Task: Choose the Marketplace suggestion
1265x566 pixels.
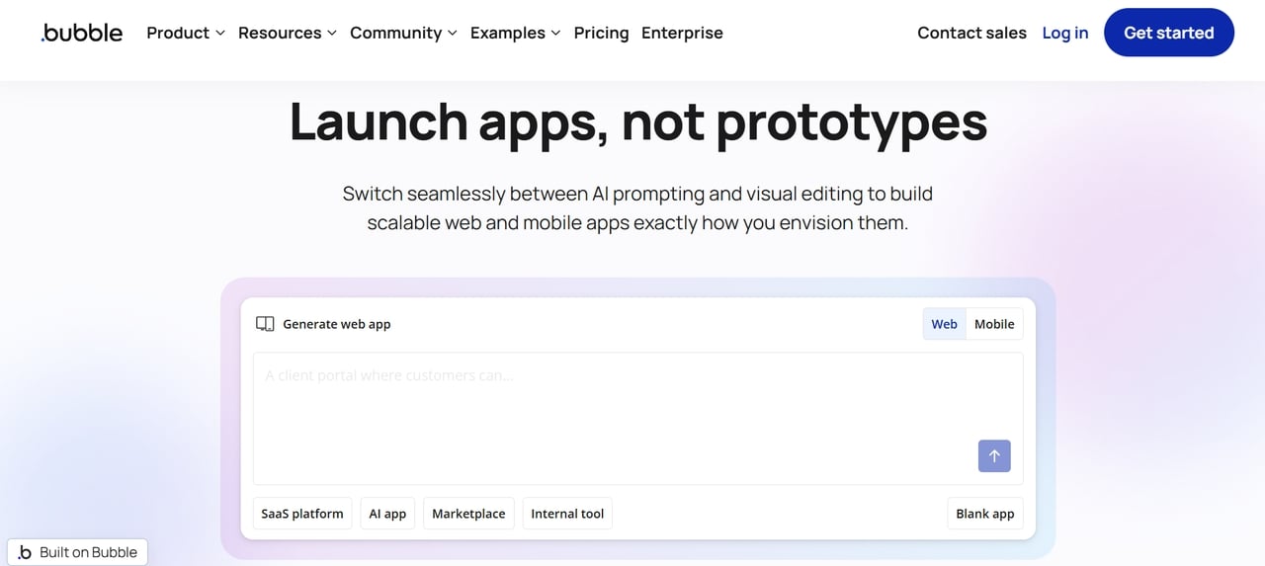Action: [x=468, y=514]
